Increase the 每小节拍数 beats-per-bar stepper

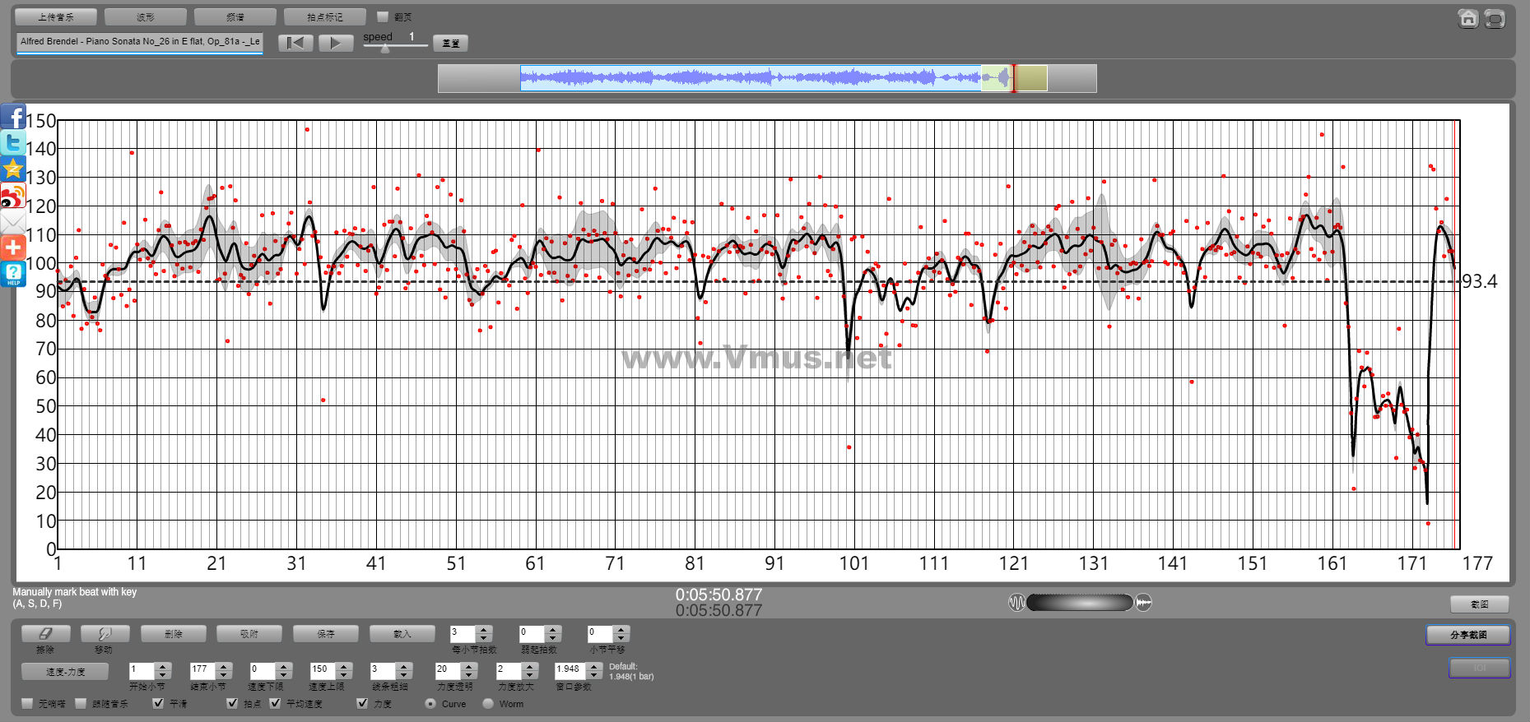click(x=484, y=630)
